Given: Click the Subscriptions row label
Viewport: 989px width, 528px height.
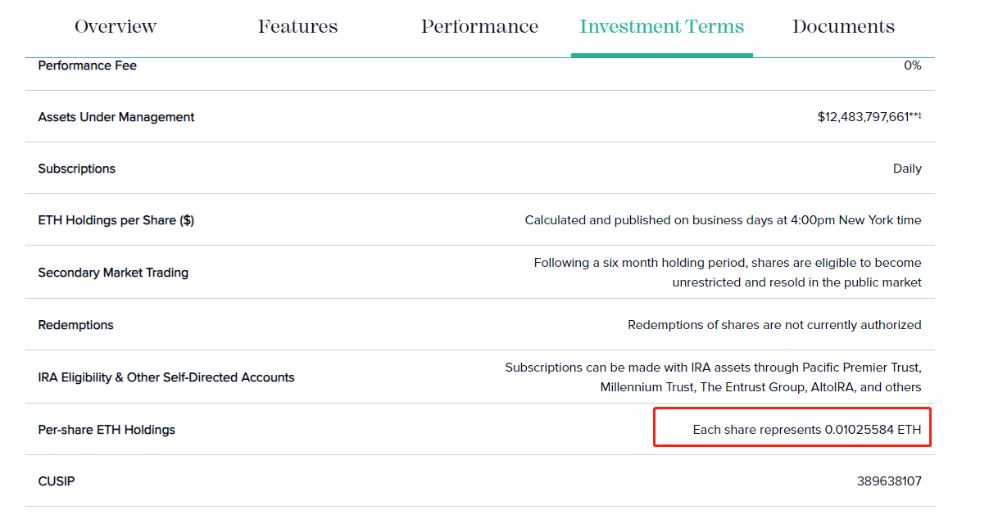Looking at the screenshot, I should click(x=76, y=169).
